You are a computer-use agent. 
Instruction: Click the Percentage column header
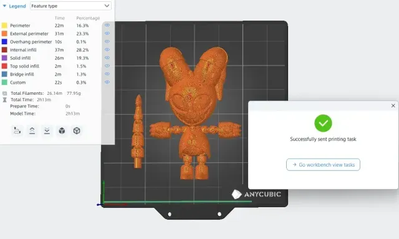88,18
